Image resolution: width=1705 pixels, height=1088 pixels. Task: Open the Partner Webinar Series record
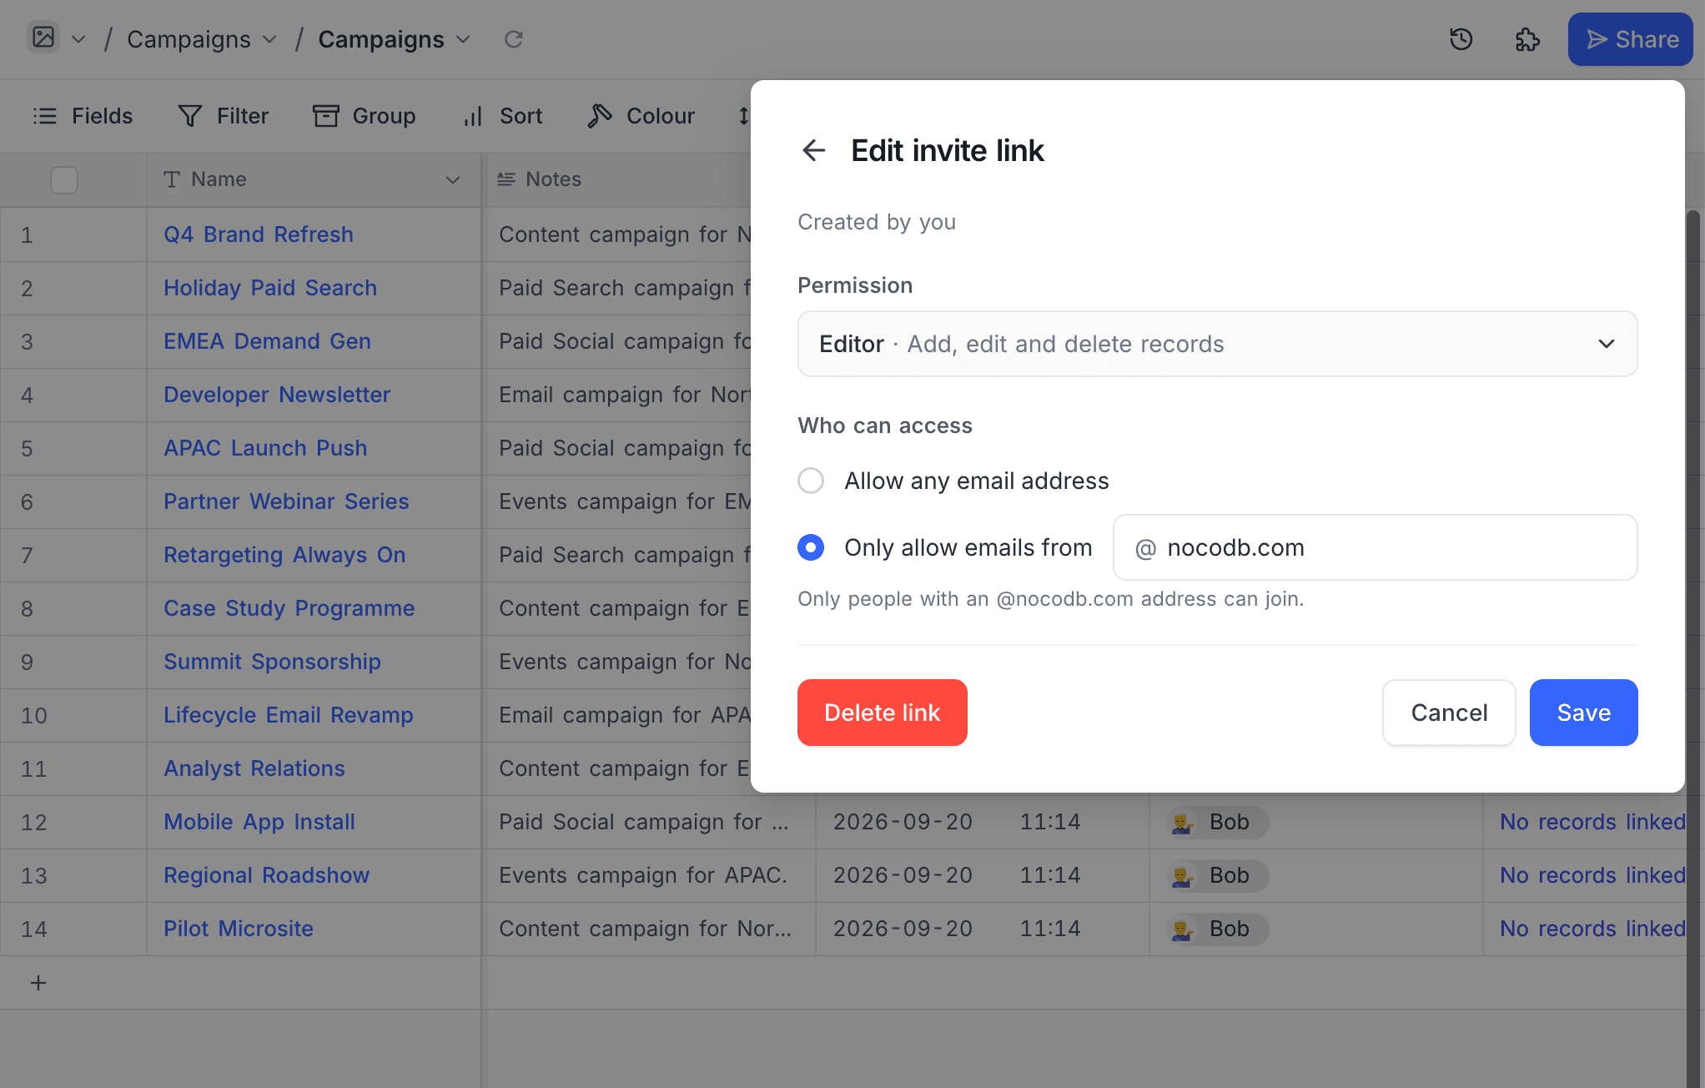coord(286,501)
